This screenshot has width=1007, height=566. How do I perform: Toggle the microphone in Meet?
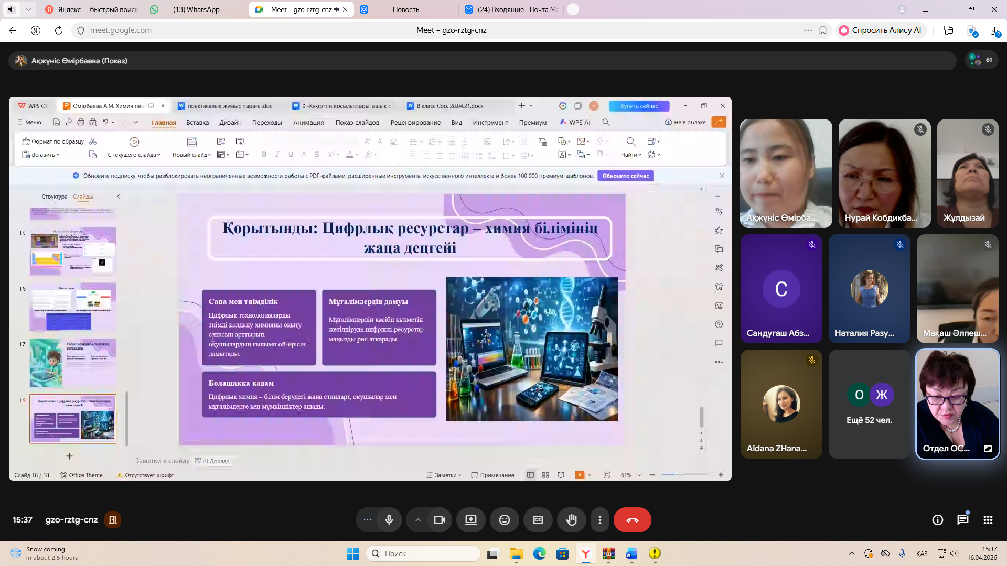point(389,520)
